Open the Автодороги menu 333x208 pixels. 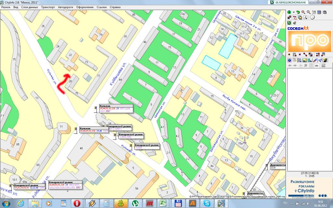[x=65, y=7]
